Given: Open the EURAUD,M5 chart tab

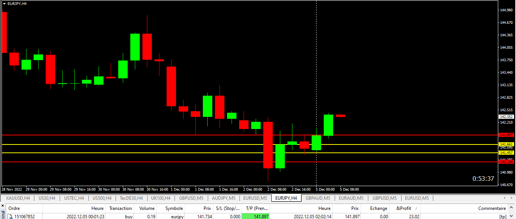Looking at the screenshot, I should tap(351, 198).
